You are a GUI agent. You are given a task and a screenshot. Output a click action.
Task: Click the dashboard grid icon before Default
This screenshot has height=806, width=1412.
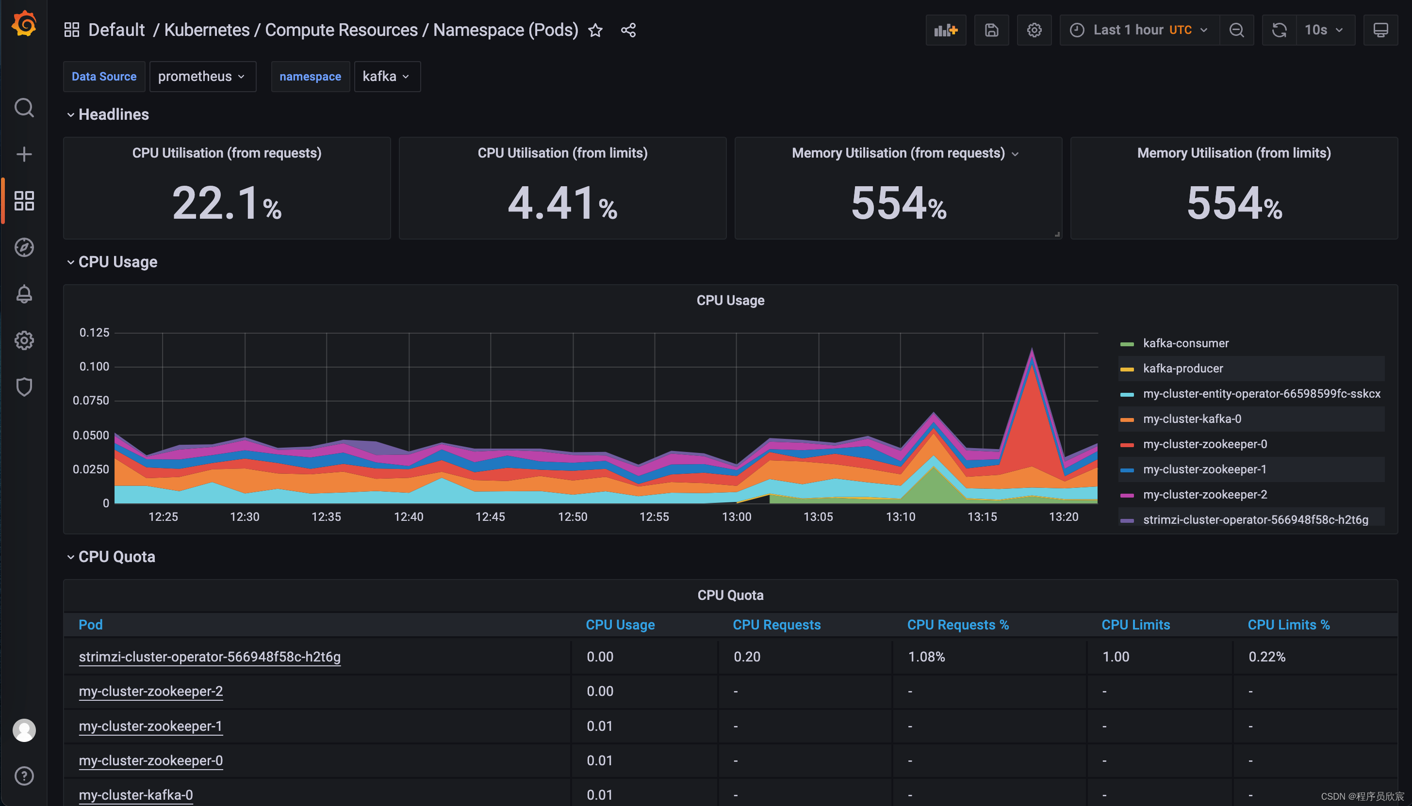pyautogui.click(x=72, y=30)
